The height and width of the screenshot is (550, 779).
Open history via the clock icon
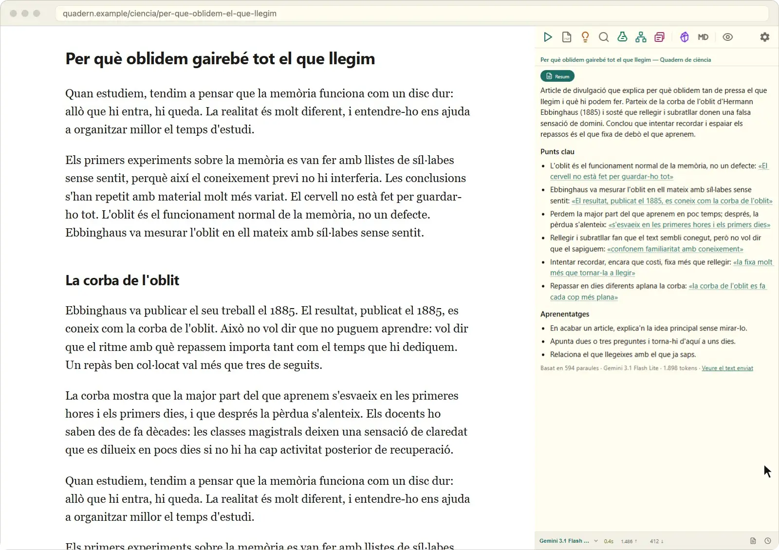coord(768,541)
